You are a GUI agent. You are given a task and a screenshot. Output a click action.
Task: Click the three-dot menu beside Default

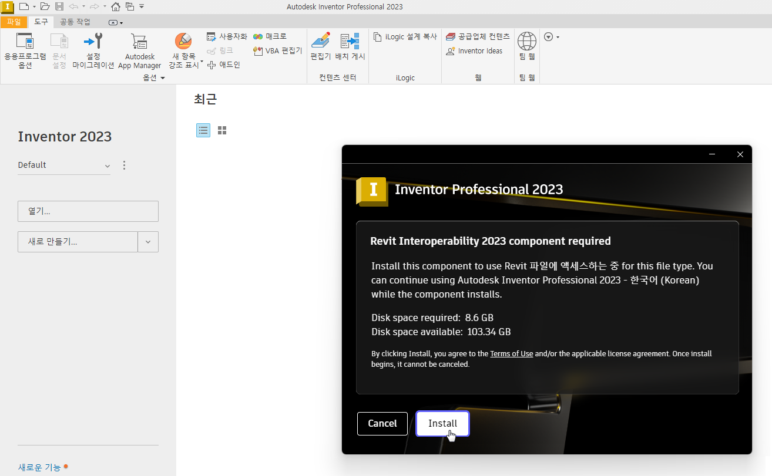click(x=124, y=166)
